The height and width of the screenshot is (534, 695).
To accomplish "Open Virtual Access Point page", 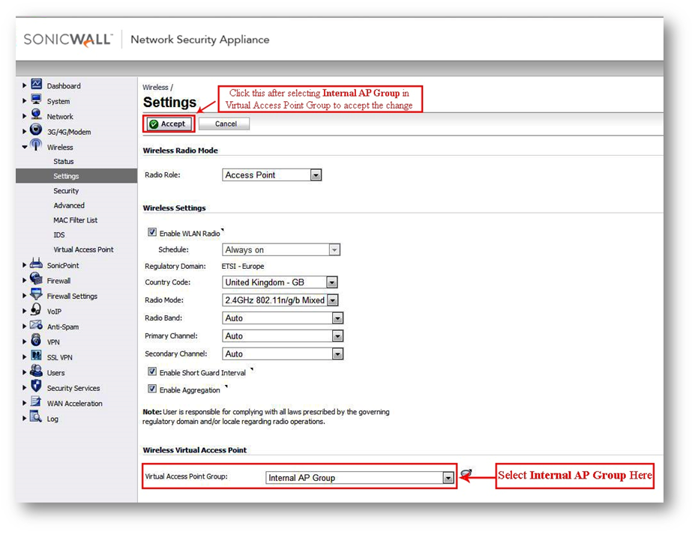I will tap(83, 249).
